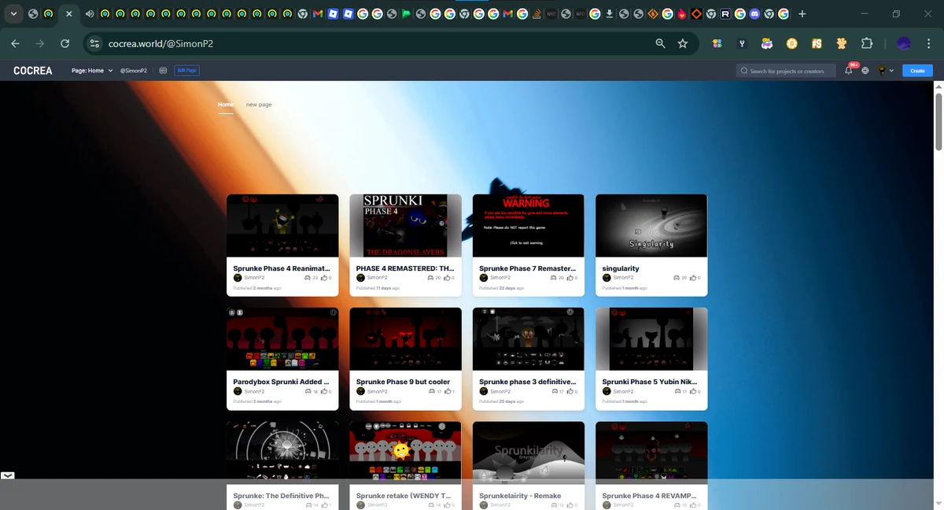Screen dimensions: 944x510
Task: Expand the browser bookmarks dropdown arrow on tab strip
Action: [13, 13]
